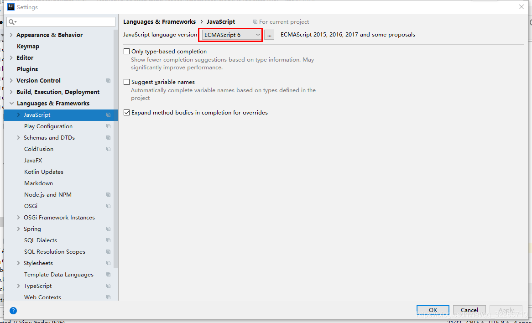Viewport: 532px width, 323px height.
Task: Click the OK button
Action: [432, 310]
